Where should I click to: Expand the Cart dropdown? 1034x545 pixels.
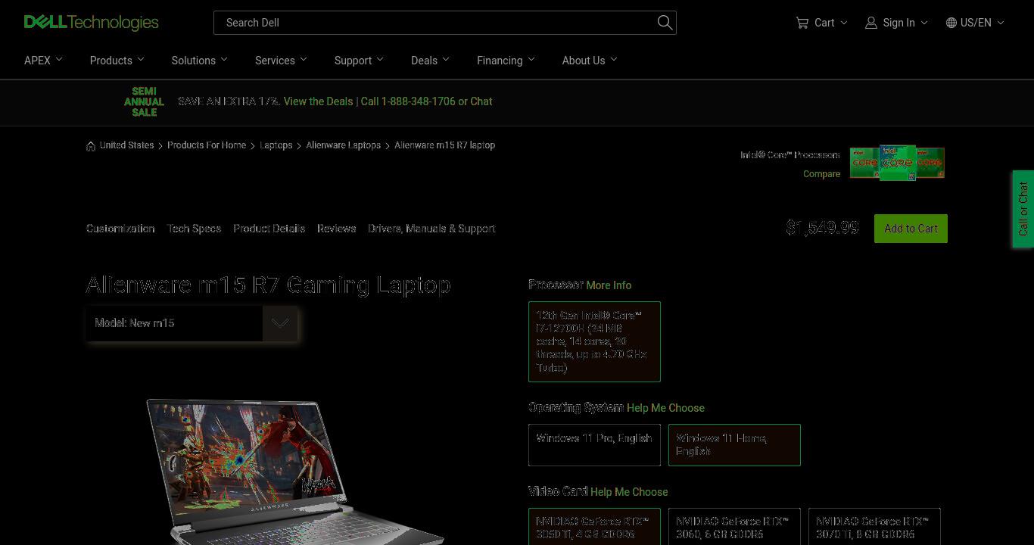pos(821,23)
